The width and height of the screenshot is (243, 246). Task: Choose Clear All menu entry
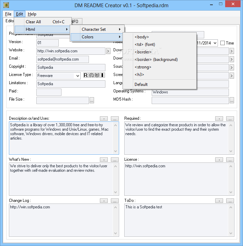42,22
